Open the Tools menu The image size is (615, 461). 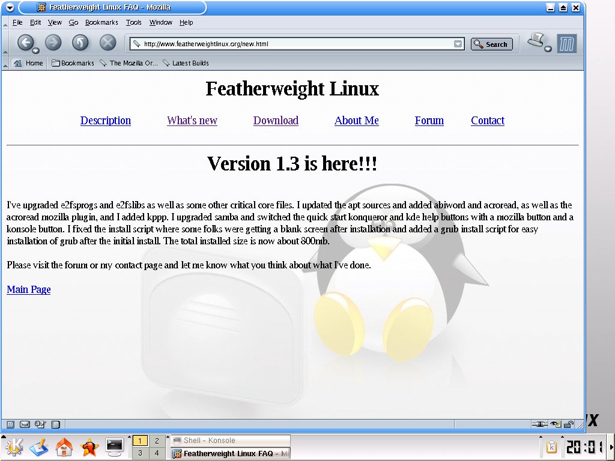point(133,22)
